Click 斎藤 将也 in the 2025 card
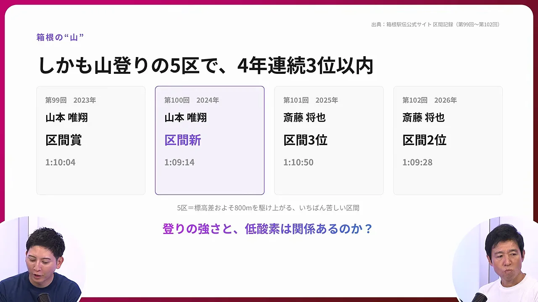538x302 pixels. pos(304,118)
